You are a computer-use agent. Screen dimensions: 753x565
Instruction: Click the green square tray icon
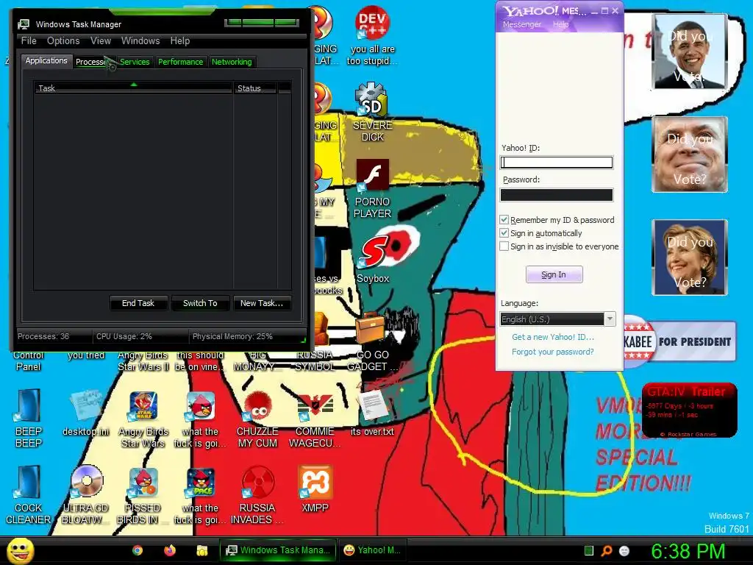click(x=589, y=550)
